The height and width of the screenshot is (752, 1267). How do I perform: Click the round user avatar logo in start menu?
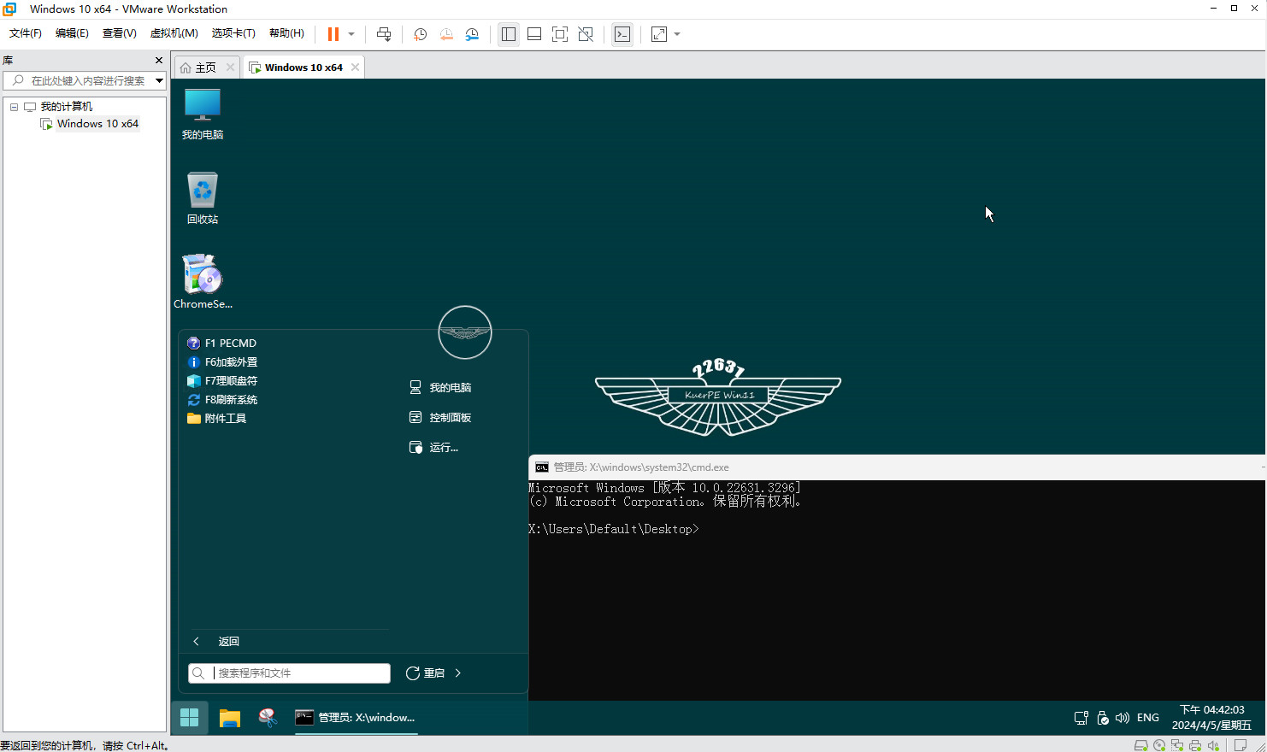click(465, 332)
